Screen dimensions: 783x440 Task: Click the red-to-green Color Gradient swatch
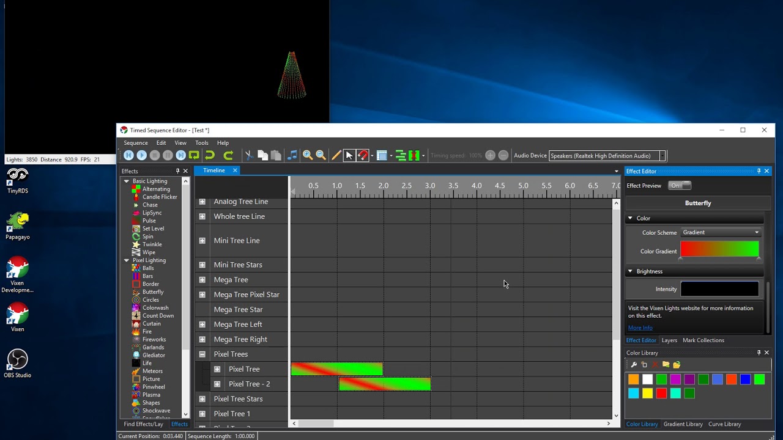tap(719, 249)
